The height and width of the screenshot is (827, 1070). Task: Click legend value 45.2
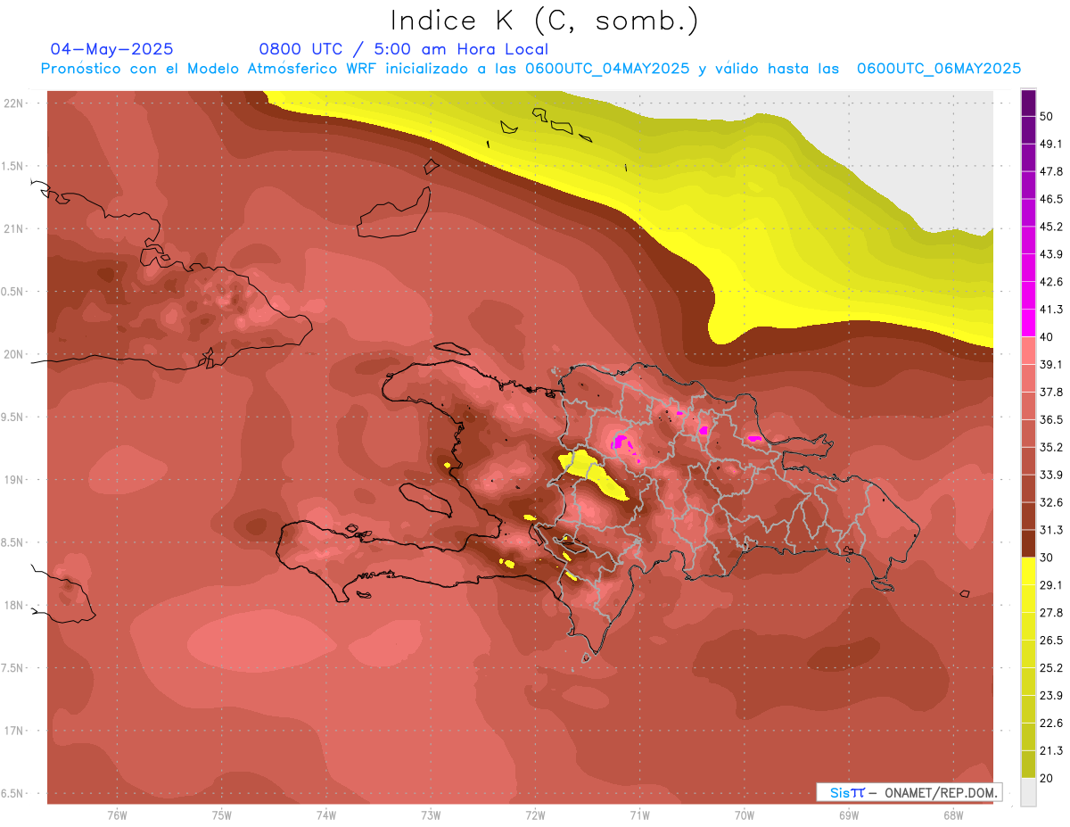pos(1051,227)
